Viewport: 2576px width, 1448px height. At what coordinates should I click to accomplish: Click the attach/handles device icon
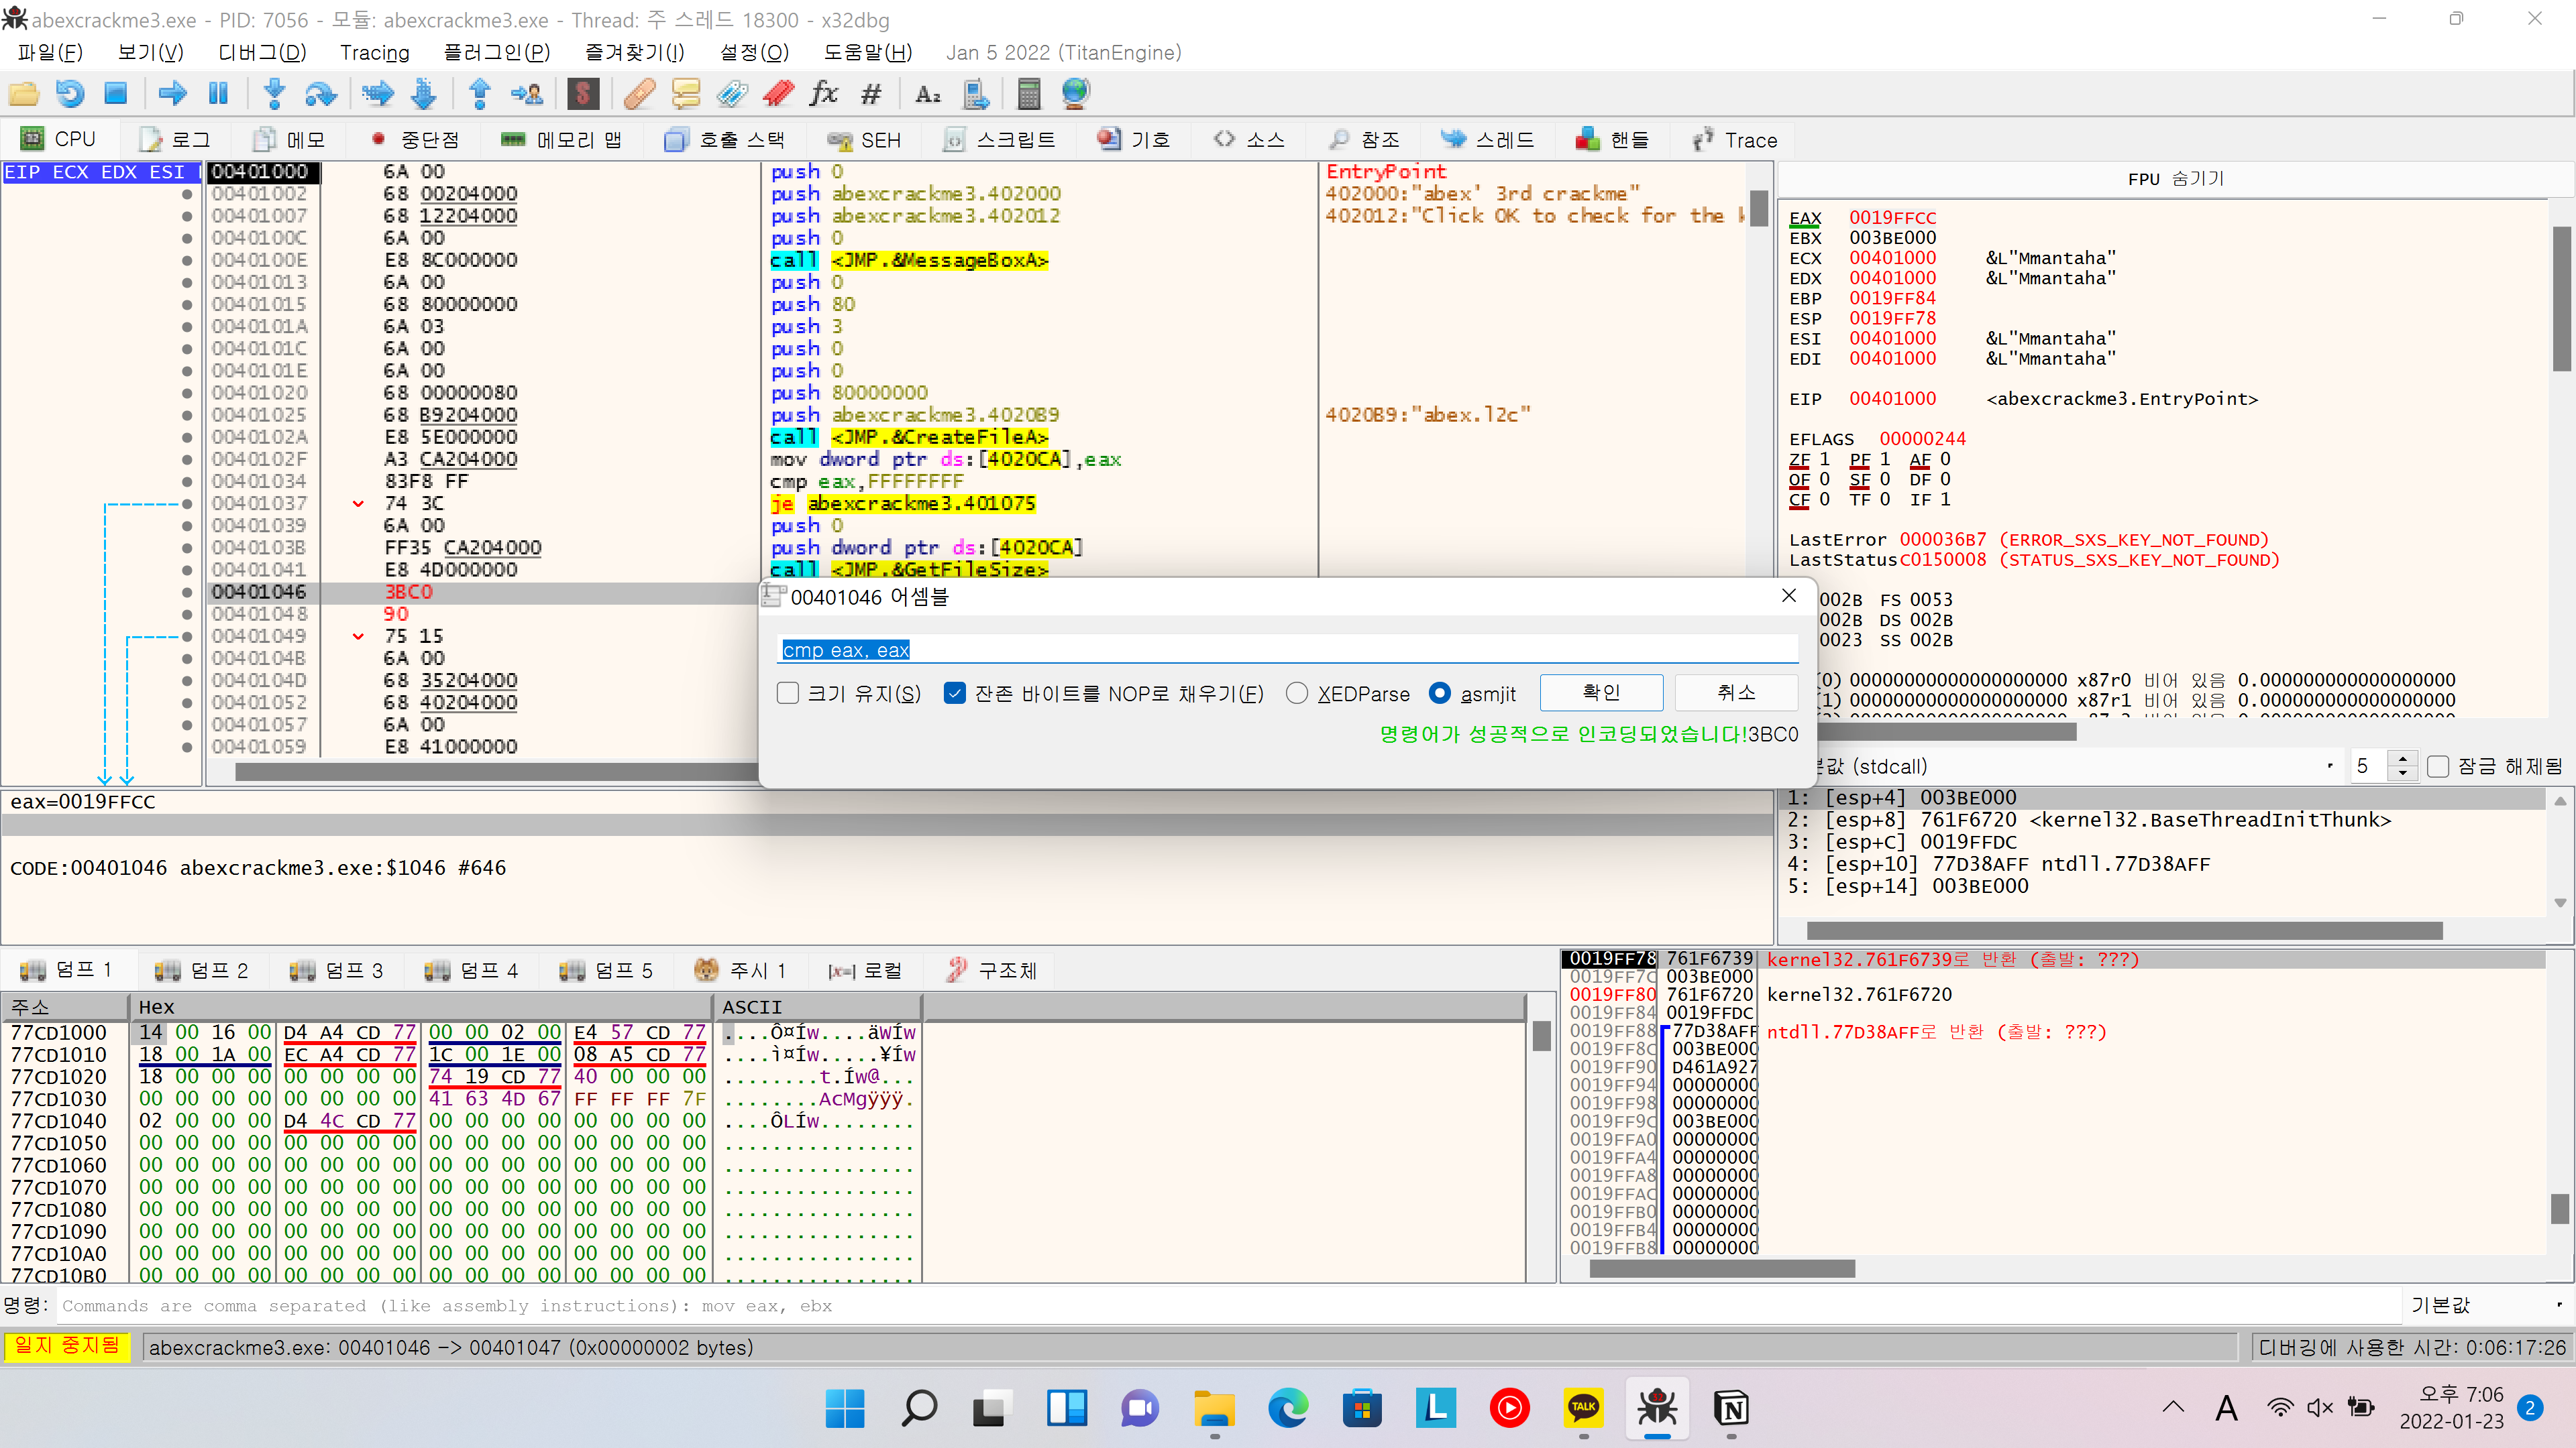(x=975, y=94)
